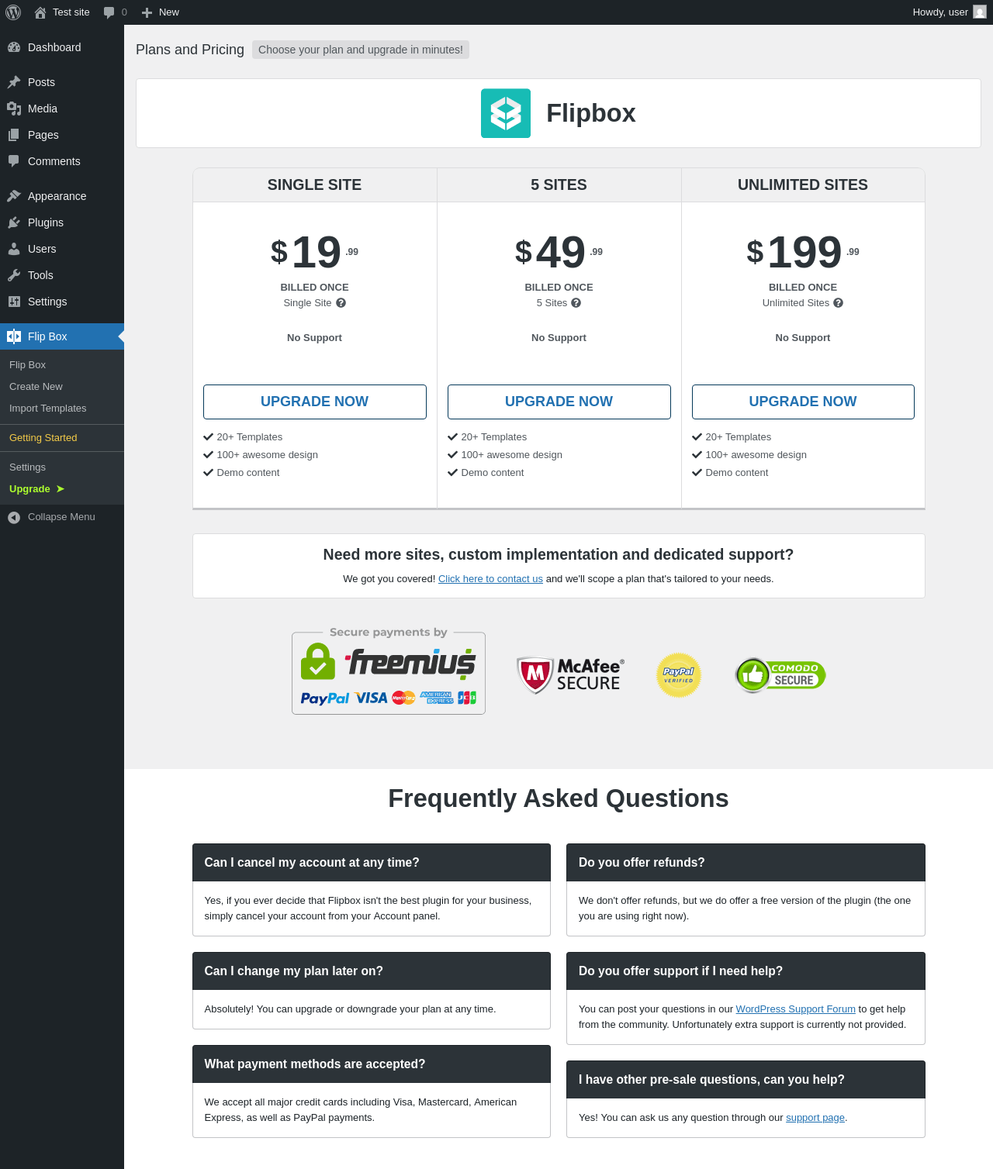Viewport: 993px width, 1169px height.
Task: Click the Collapse Menu label
Action: tap(61, 517)
